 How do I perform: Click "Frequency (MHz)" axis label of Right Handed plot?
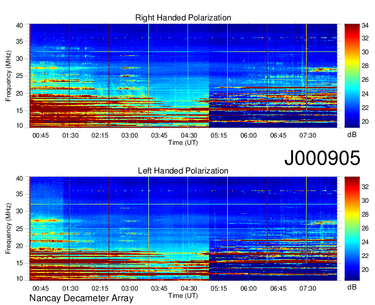[x=8, y=76]
